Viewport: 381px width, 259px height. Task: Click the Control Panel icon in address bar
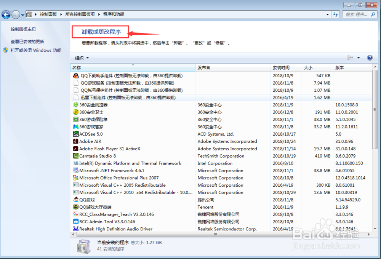(x=29, y=14)
